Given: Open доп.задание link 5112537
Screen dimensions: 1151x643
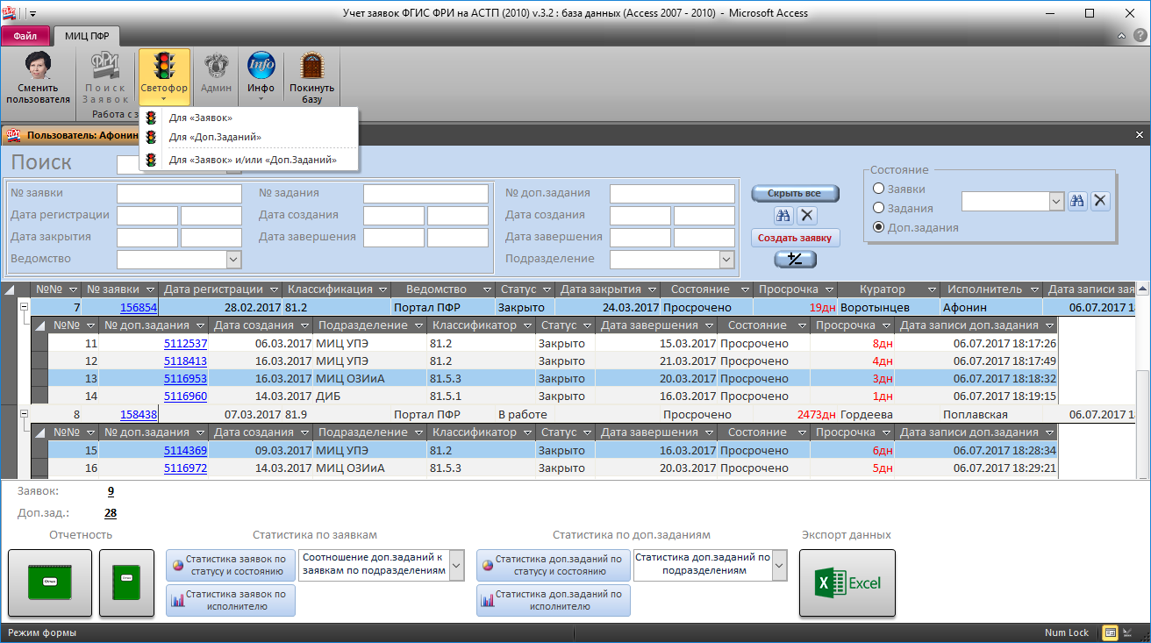Looking at the screenshot, I should [x=185, y=343].
